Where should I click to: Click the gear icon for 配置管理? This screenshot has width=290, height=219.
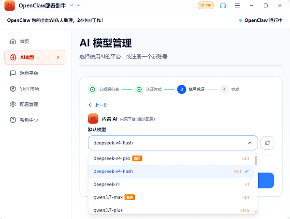coord(13,104)
